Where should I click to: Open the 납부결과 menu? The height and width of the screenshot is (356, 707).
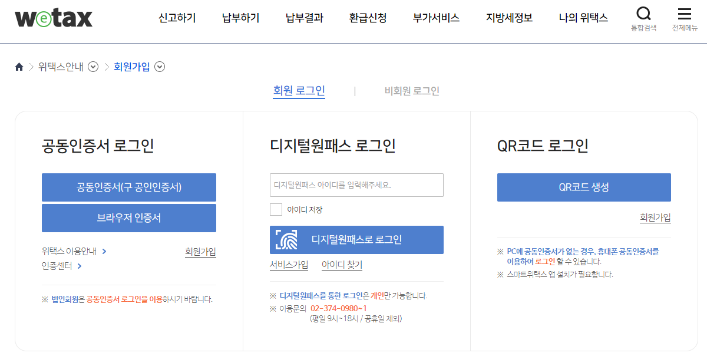click(304, 18)
